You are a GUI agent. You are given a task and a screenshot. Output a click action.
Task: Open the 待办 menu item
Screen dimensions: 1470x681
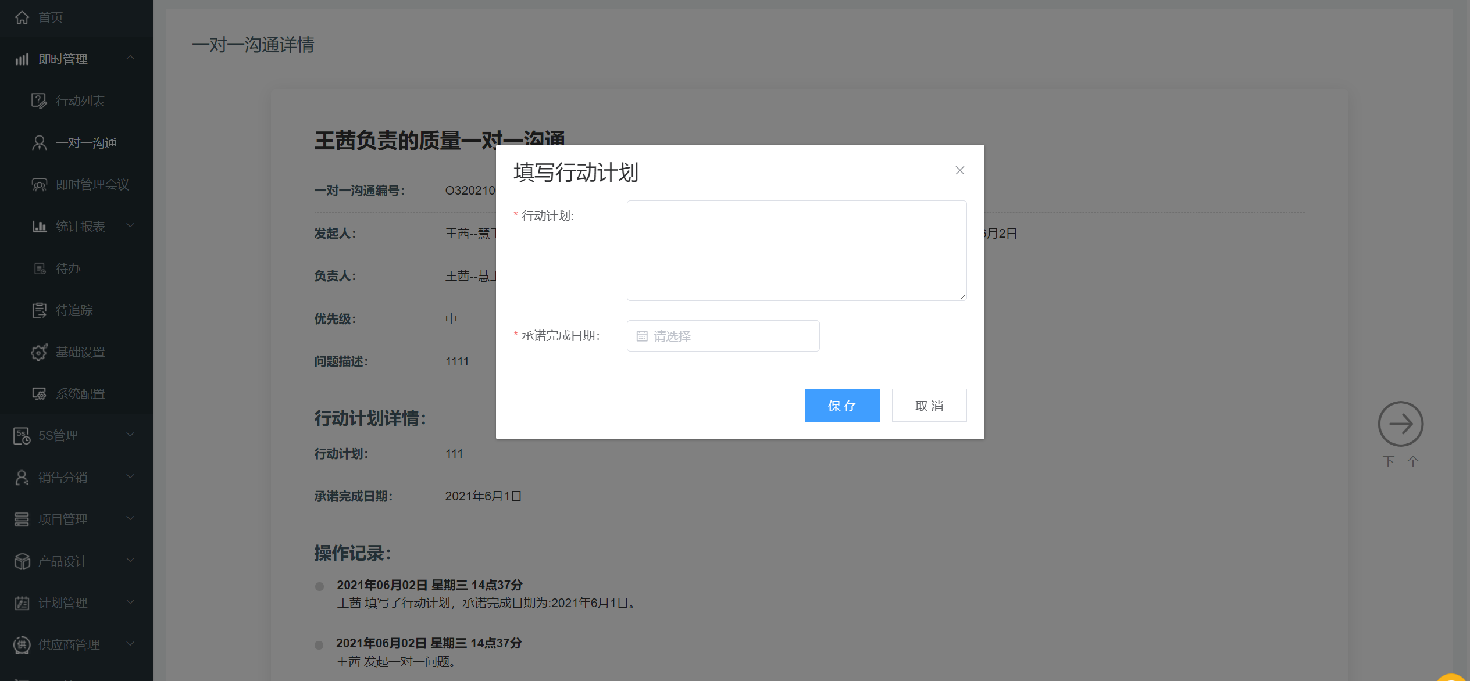(68, 268)
